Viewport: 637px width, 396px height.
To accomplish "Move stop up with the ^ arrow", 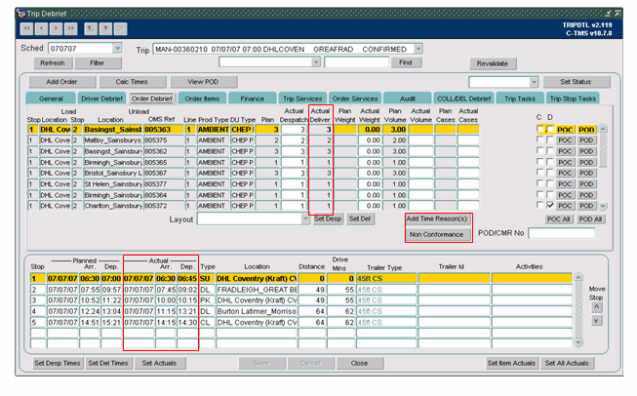I will point(596,307).
